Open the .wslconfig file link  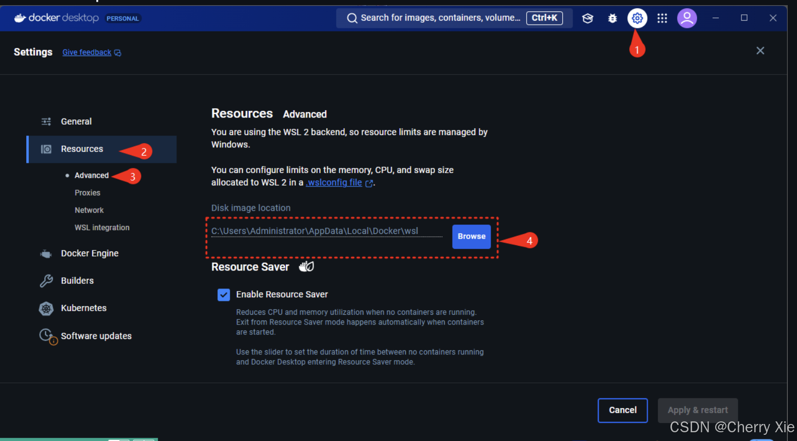coord(334,182)
